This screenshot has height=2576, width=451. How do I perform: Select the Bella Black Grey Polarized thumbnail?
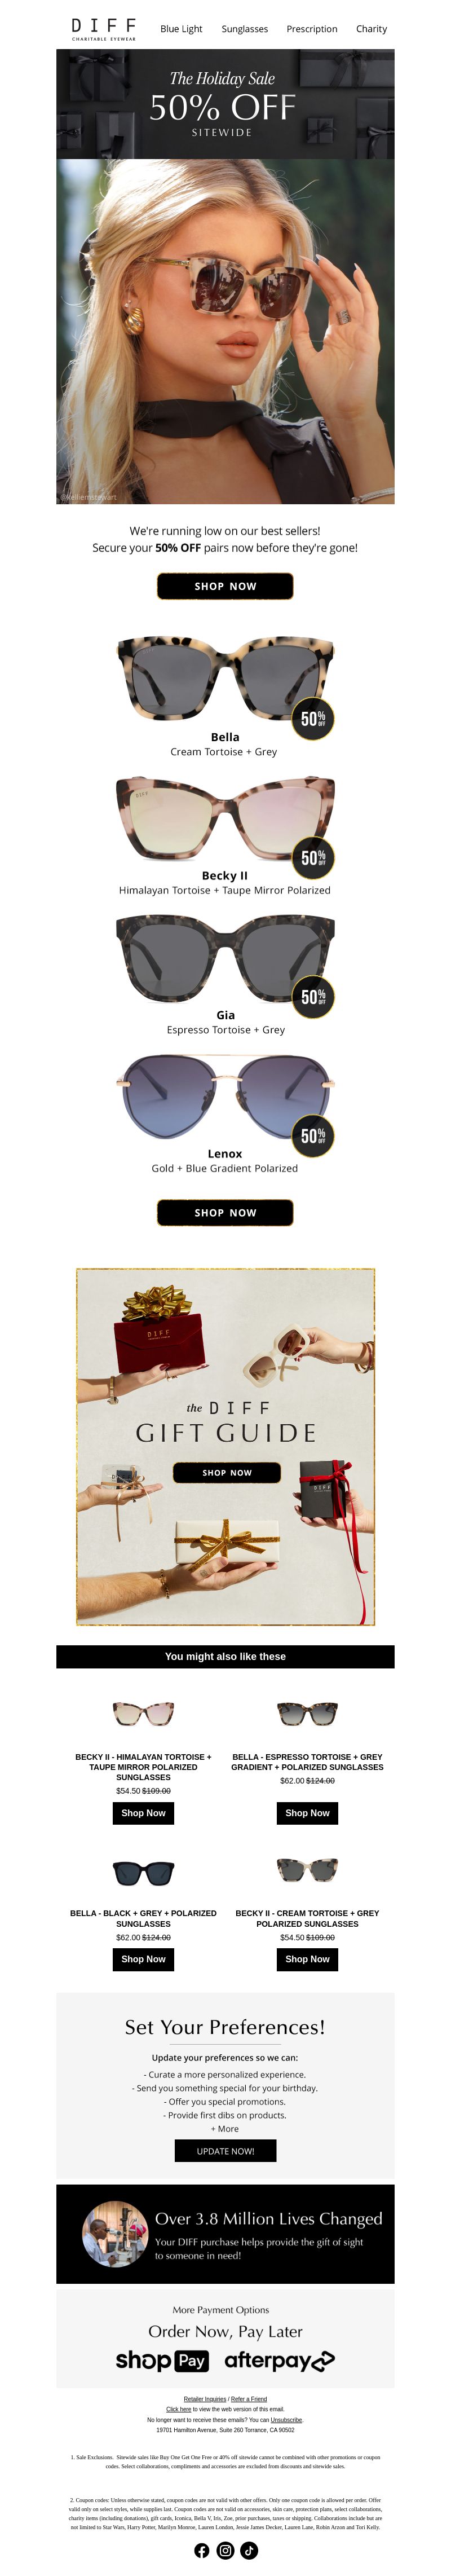click(143, 1873)
